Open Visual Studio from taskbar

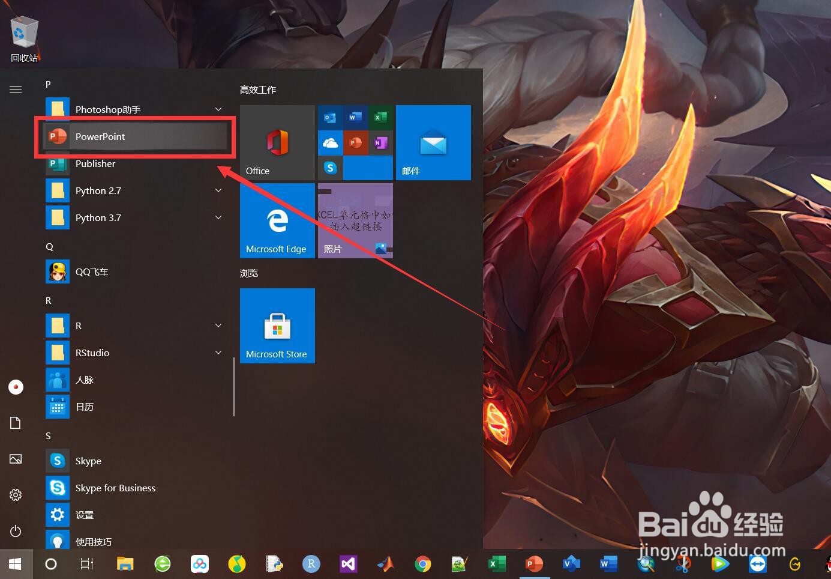click(x=349, y=564)
